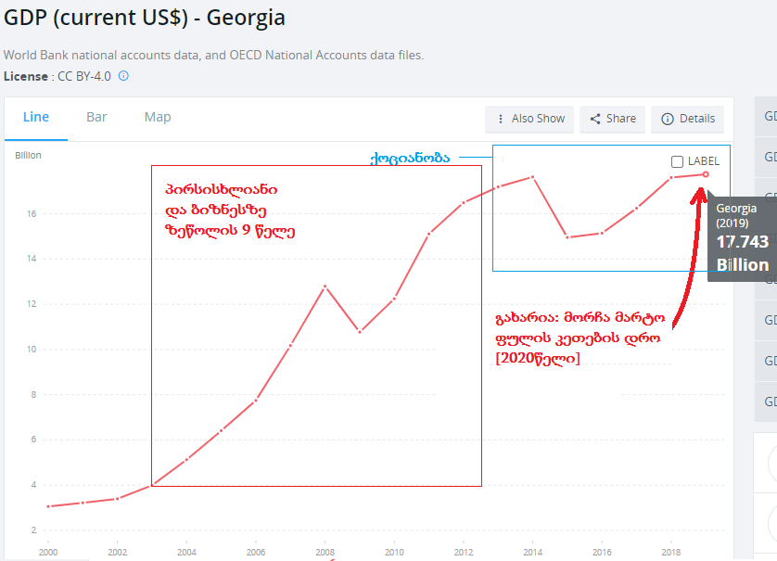Click the 2015 low point on the line
777x561 pixels.
click(567, 237)
